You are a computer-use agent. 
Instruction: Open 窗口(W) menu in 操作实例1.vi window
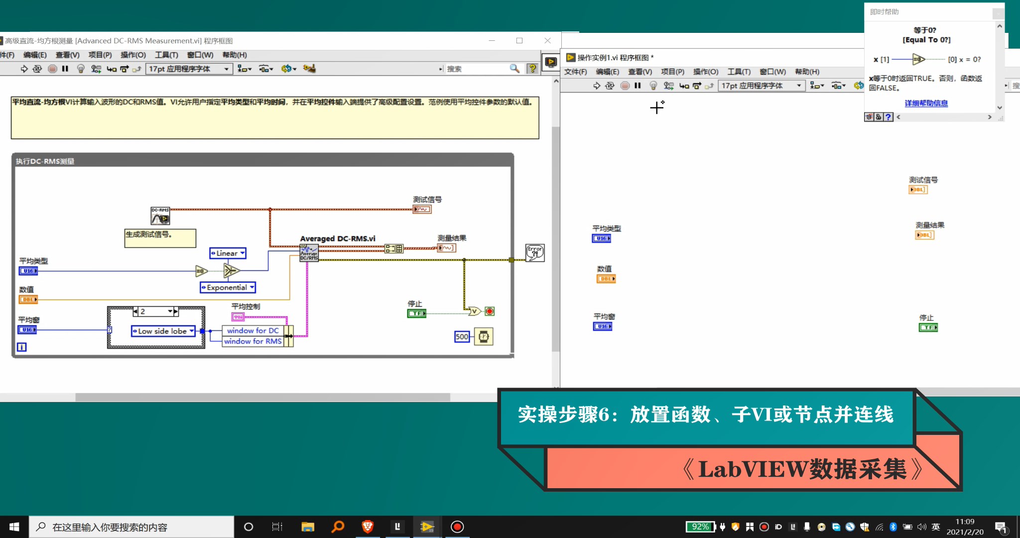tap(773, 72)
